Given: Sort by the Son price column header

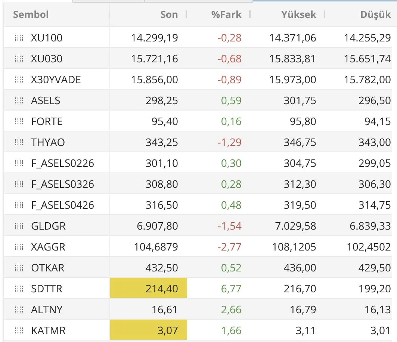Looking at the screenshot, I should [x=169, y=15].
